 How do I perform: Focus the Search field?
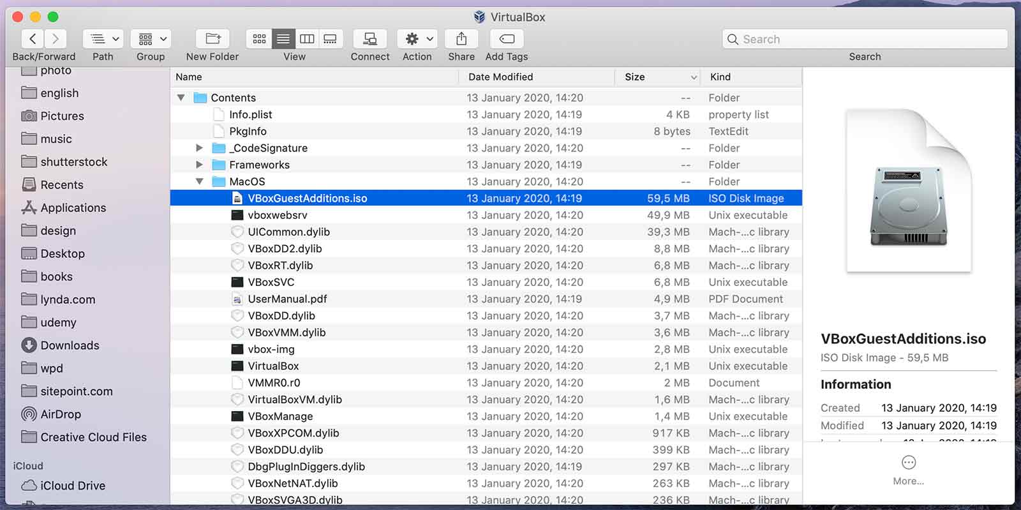pos(865,39)
